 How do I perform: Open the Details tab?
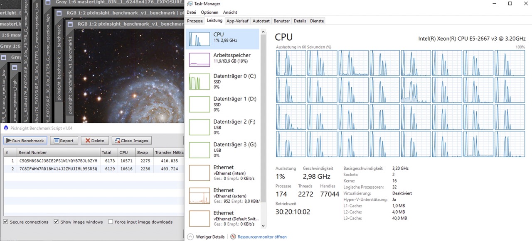pos(300,21)
